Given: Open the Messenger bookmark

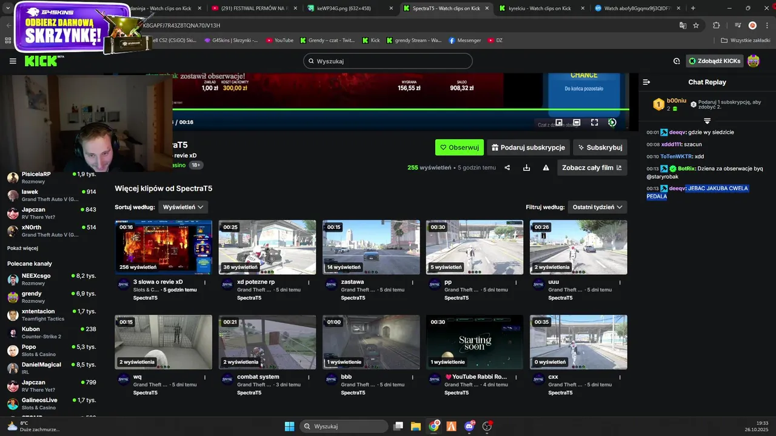Looking at the screenshot, I should [465, 41].
